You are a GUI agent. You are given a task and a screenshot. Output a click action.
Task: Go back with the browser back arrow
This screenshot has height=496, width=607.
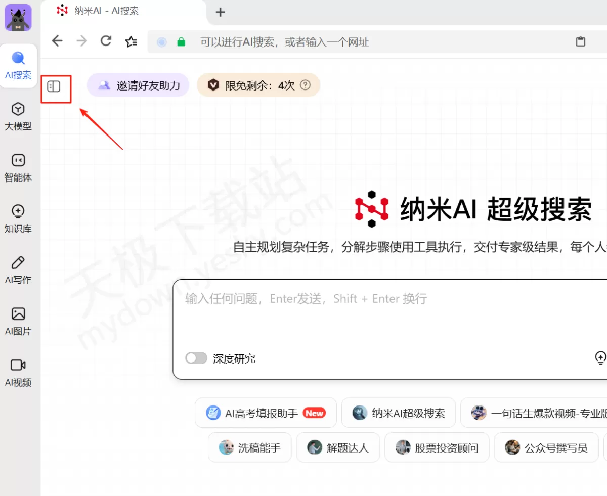[x=57, y=41]
